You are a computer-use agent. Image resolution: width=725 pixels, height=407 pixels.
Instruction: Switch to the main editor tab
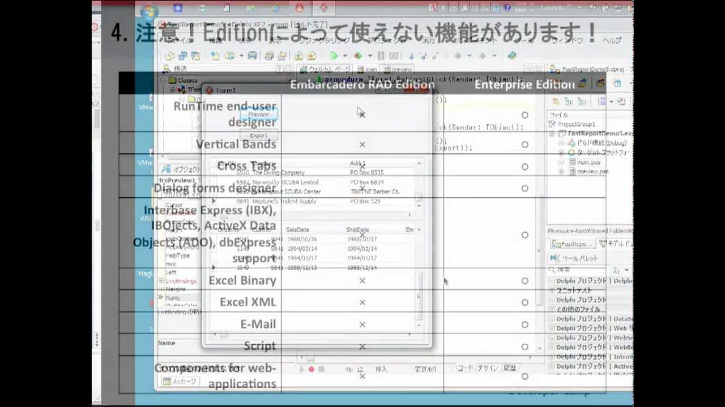click(x=366, y=70)
